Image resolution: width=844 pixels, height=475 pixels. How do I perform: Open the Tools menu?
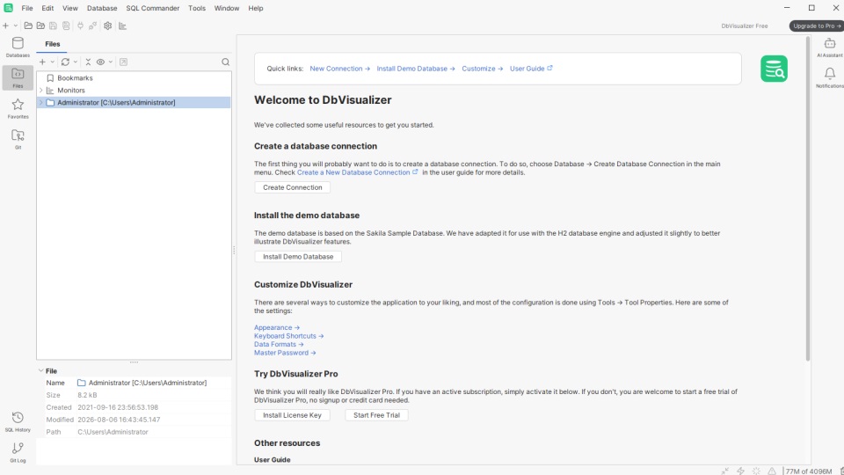(196, 8)
